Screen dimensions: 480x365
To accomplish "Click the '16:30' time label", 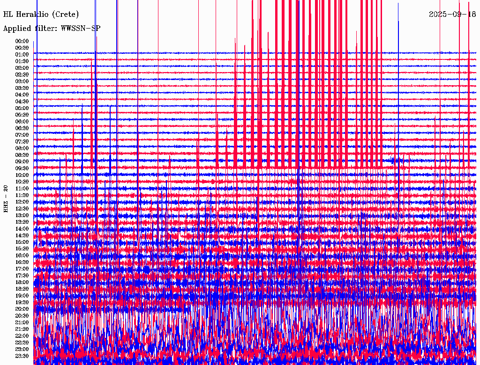I will (22, 263).
